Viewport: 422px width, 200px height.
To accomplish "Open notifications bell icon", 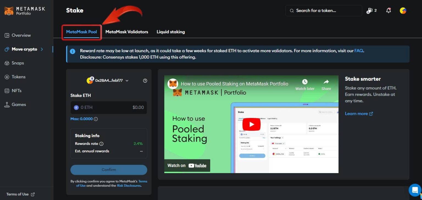I will point(388,11).
